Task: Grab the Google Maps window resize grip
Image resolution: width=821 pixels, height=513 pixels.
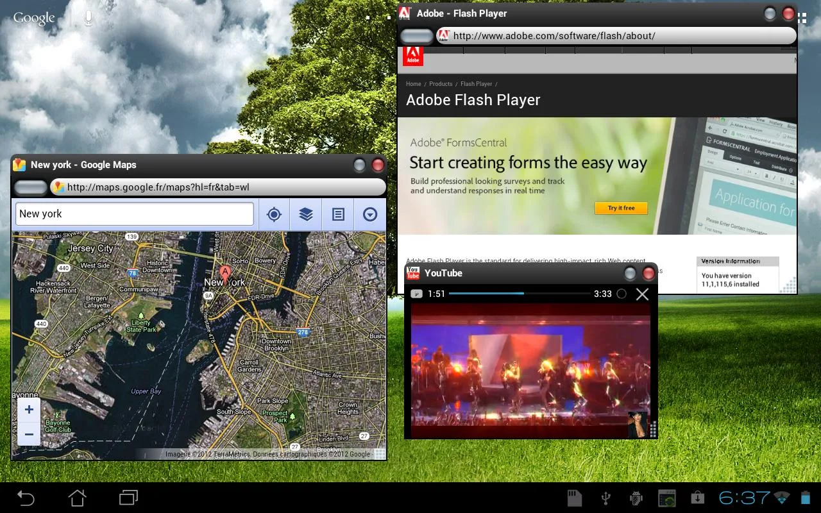Action: tap(380, 454)
